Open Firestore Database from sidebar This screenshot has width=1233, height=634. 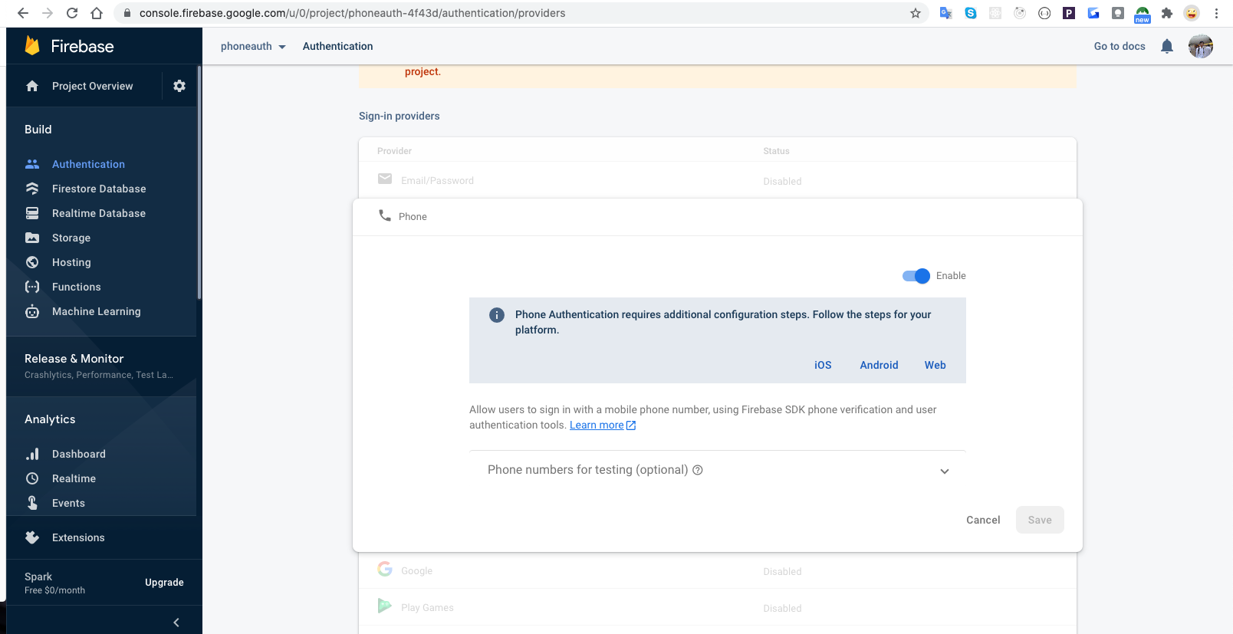98,189
